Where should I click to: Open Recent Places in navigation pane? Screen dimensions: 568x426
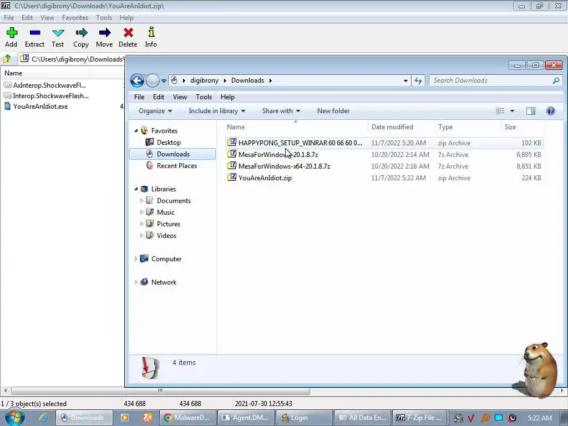coord(177,165)
